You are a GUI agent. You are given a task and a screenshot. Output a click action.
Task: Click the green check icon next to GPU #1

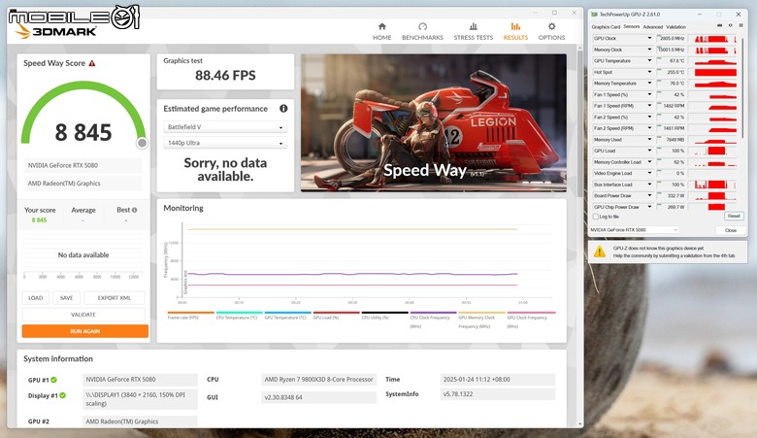pyautogui.click(x=53, y=380)
